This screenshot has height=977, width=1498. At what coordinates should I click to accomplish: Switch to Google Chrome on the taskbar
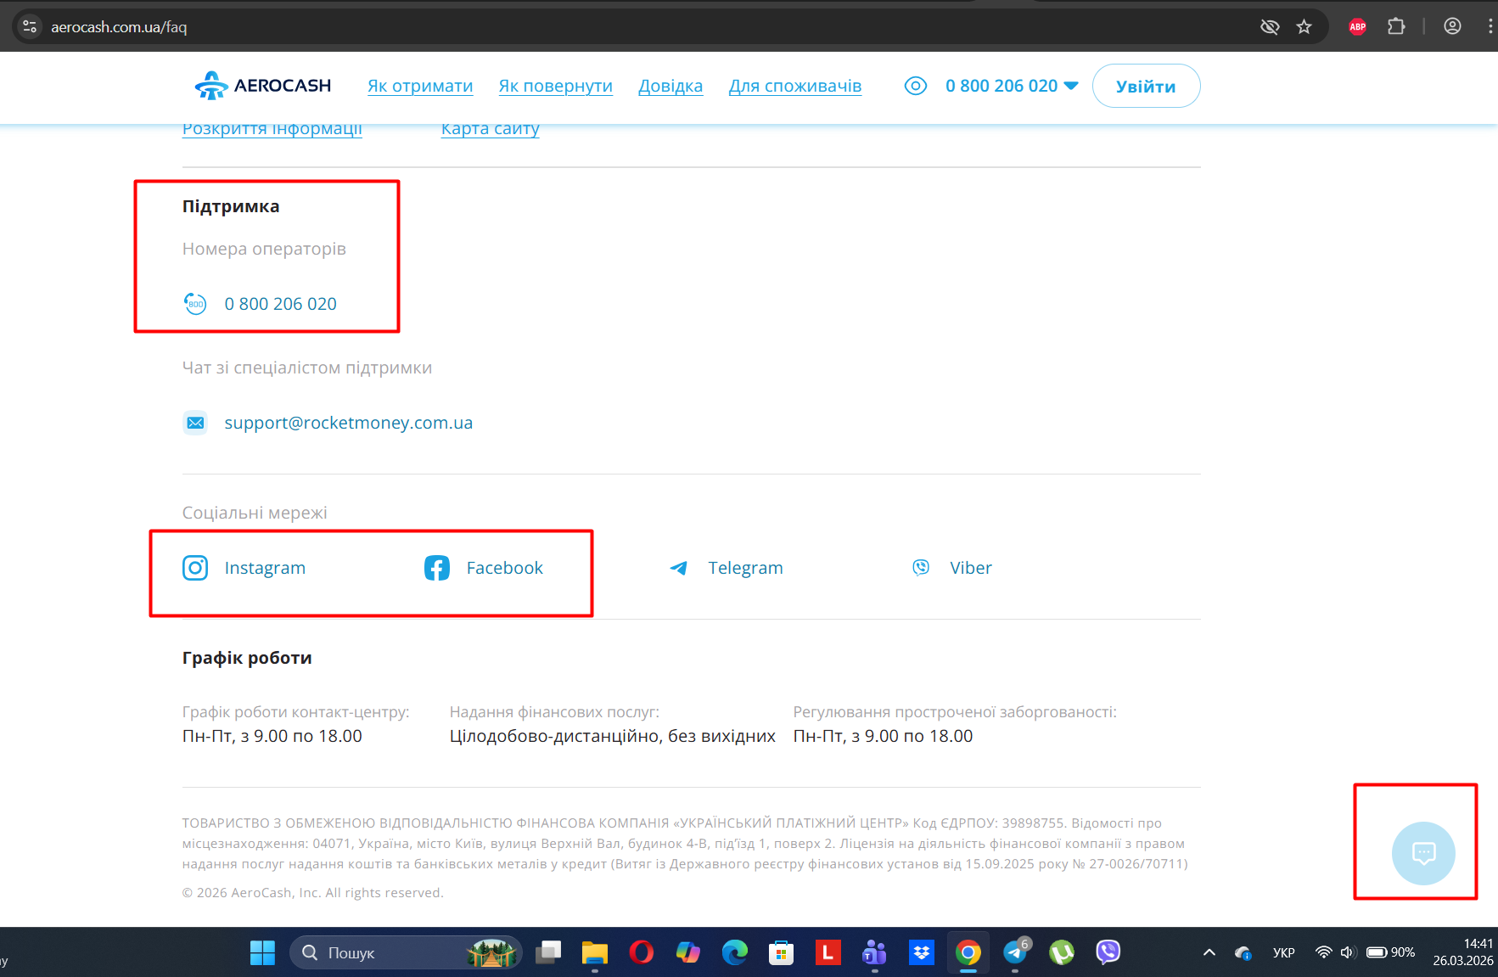[x=968, y=952]
